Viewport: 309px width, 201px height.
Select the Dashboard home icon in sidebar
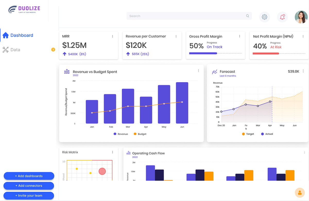click(5, 35)
